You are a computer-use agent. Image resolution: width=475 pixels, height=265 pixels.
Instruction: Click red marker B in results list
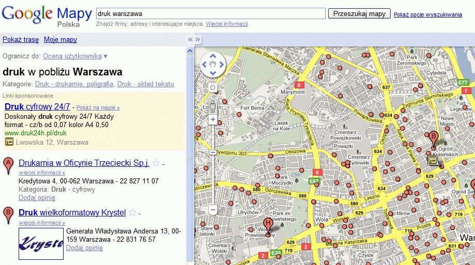point(8,215)
